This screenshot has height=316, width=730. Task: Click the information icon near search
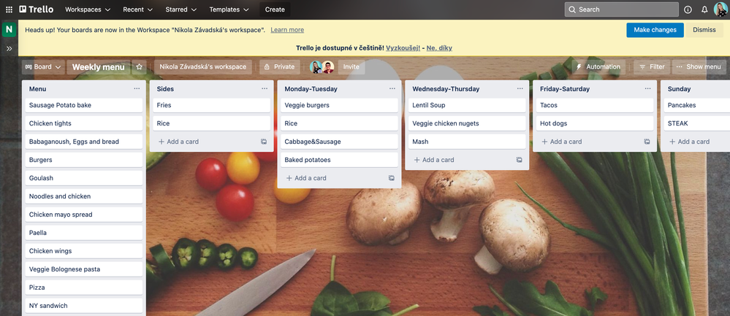pos(688,9)
